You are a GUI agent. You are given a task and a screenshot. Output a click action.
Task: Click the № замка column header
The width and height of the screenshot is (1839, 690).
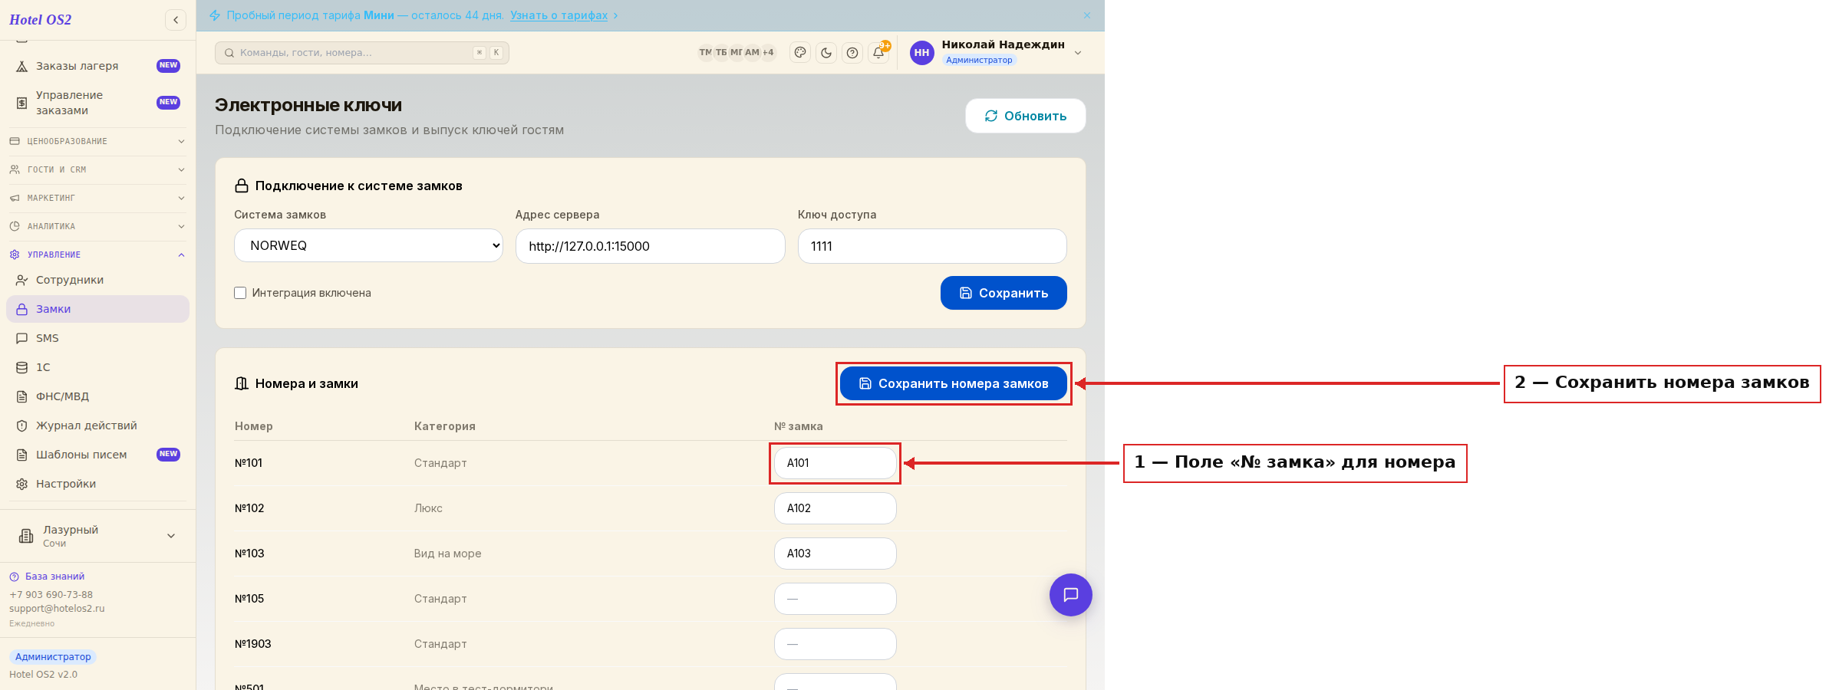[x=799, y=426]
